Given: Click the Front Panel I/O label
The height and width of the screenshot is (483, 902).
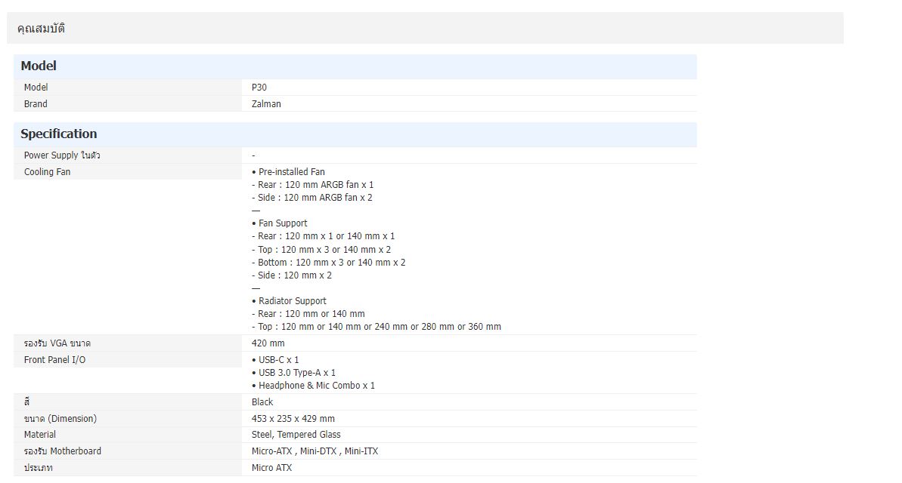Looking at the screenshot, I should point(54,360).
